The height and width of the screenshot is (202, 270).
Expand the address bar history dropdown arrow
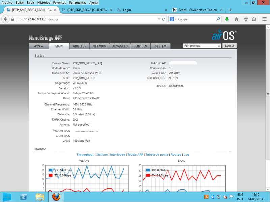[159, 19]
